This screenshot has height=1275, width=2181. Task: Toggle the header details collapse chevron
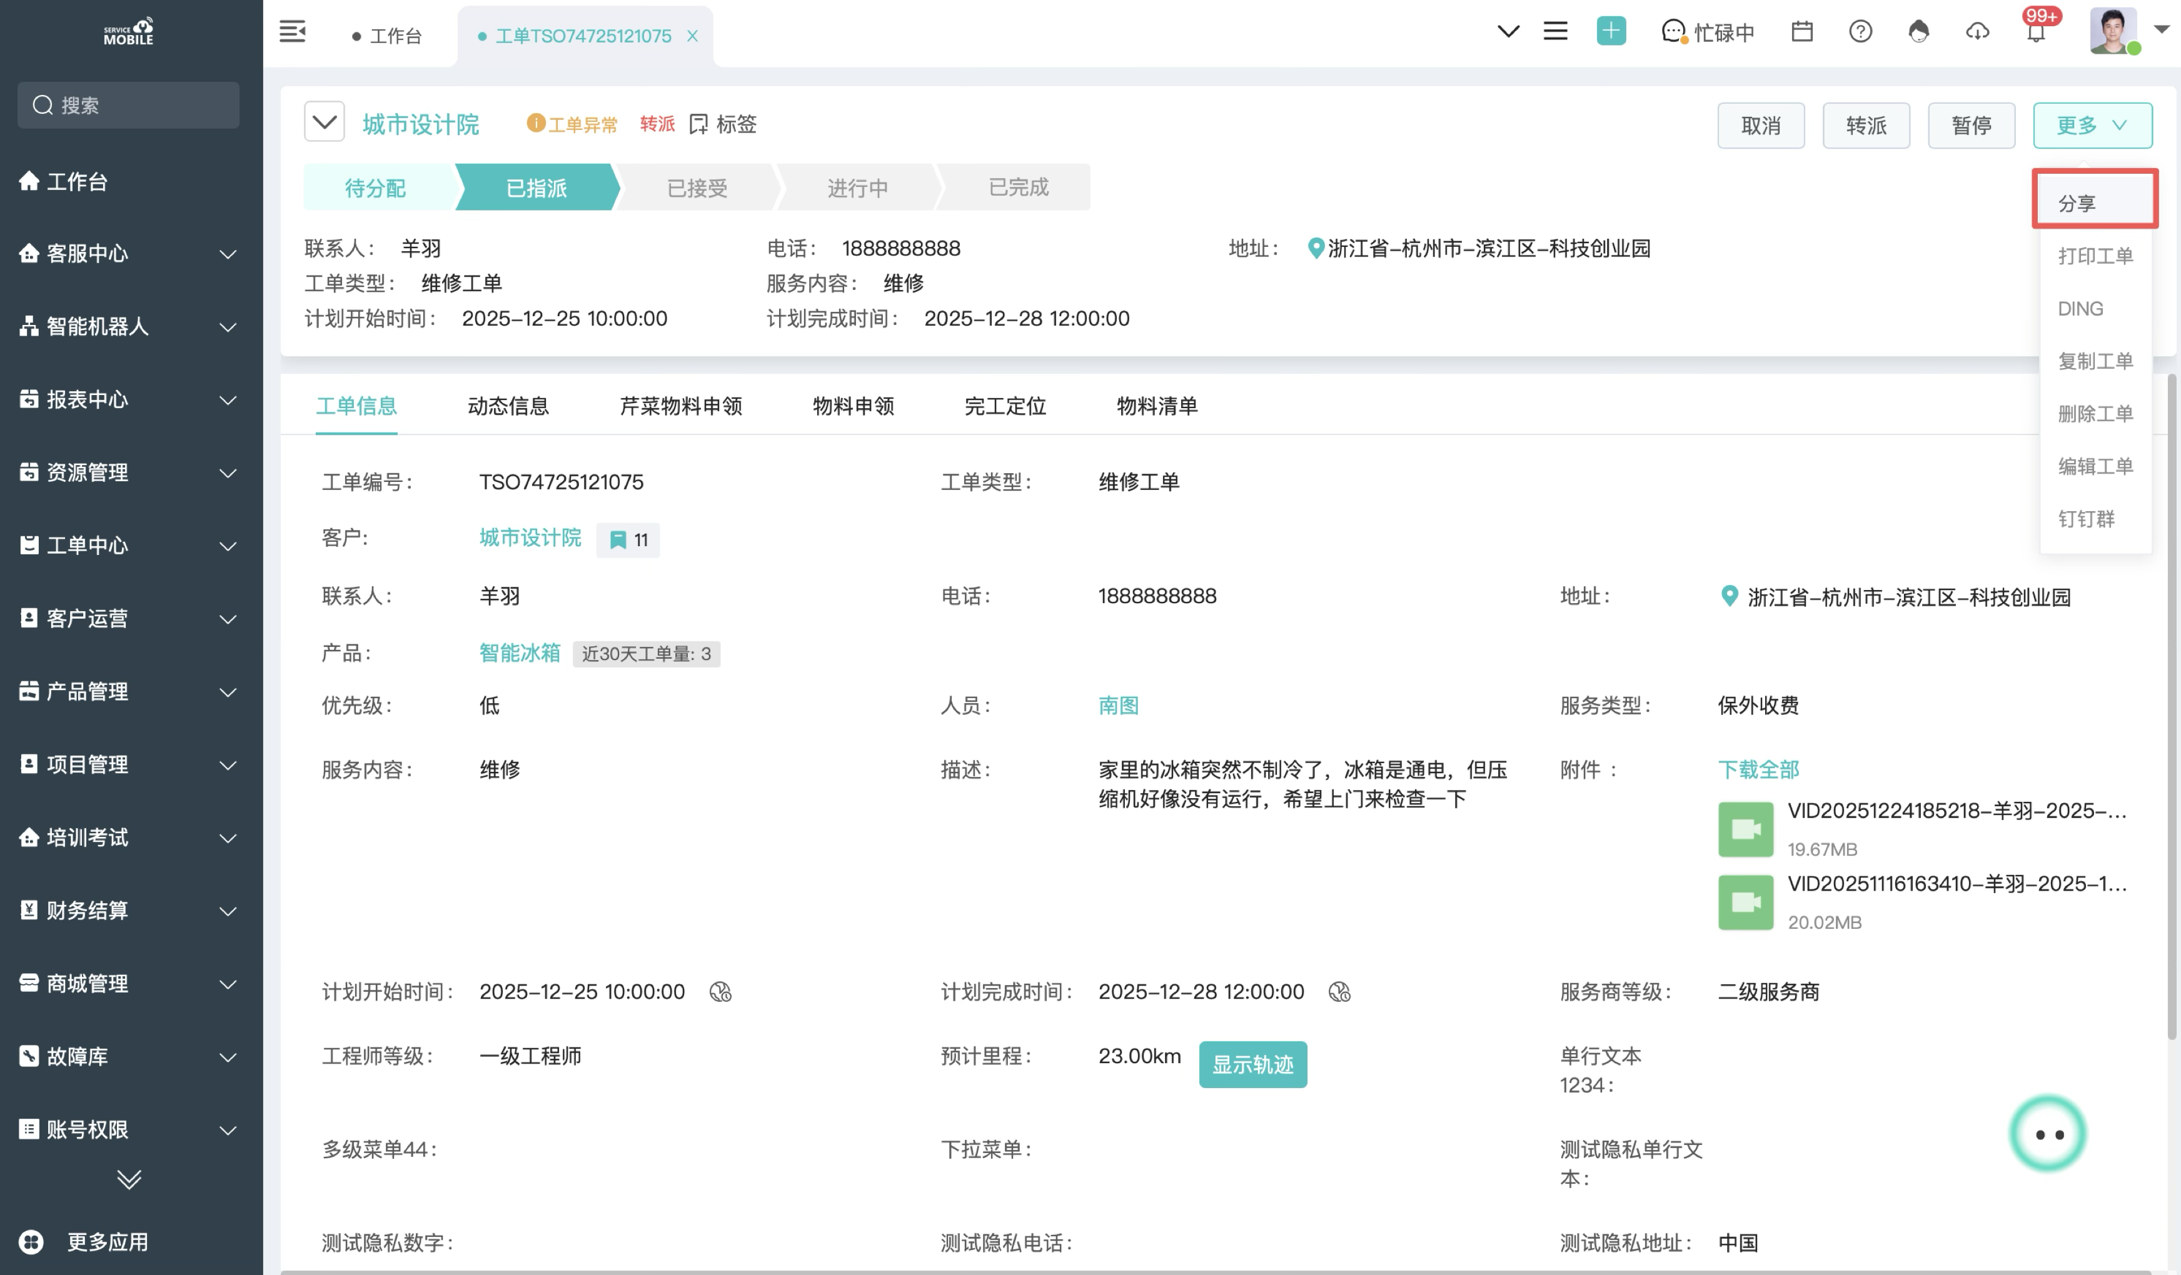[325, 122]
